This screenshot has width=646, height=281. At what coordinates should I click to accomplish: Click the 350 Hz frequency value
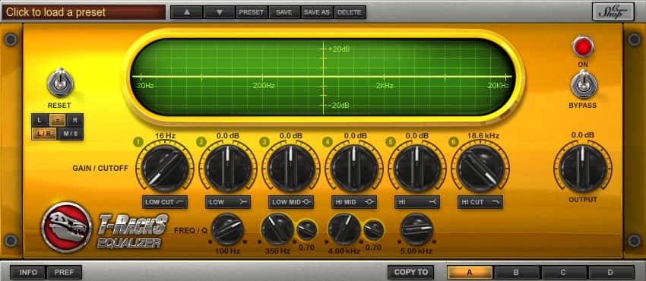(x=277, y=251)
